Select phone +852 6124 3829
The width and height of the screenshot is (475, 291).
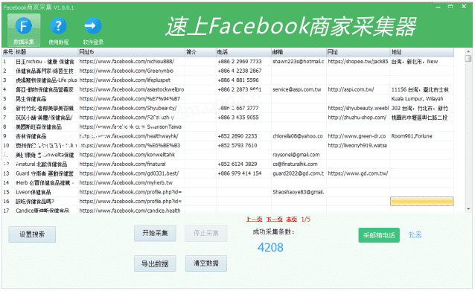pyautogui.click(x=243, y=164)
